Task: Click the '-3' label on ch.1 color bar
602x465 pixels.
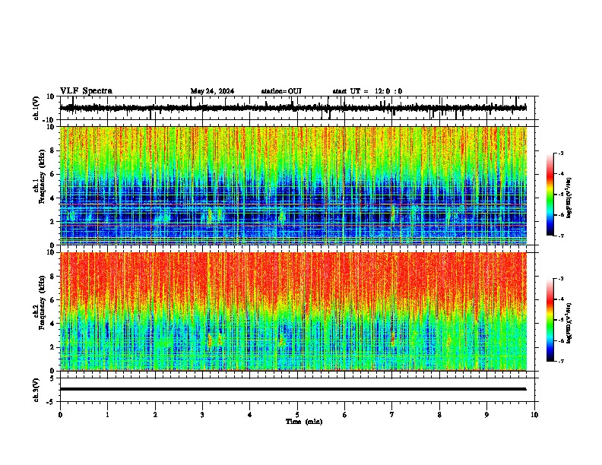Action: (x=560, y=153)
